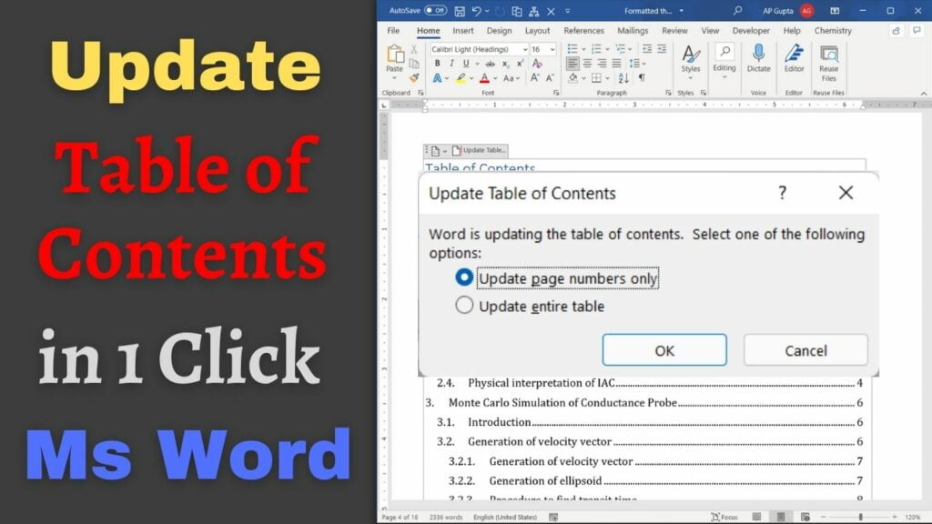Viewport: 932px width, 524px height.
Task: Switch to the References ribbon tab
Action: point(583,30)
